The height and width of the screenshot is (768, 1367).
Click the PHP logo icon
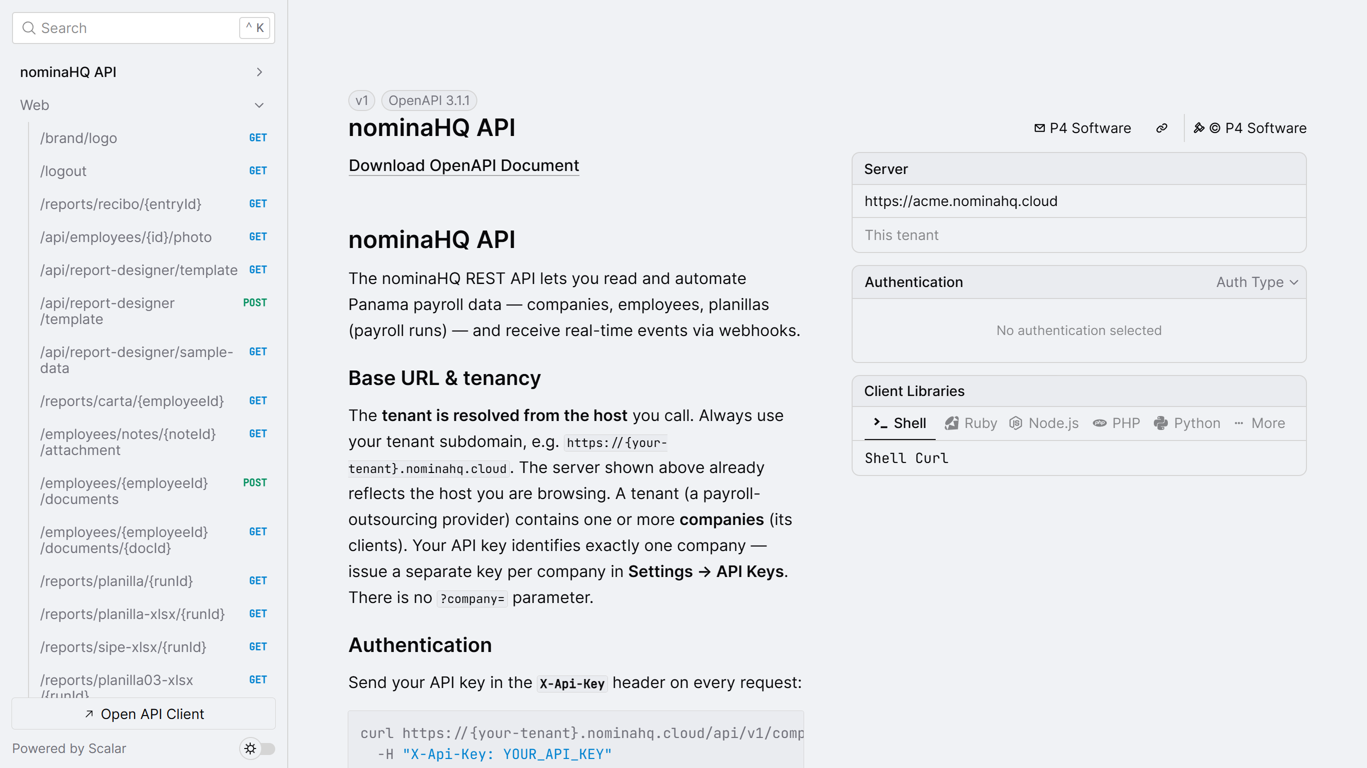pyautogui.click(x=1099, y=422)
